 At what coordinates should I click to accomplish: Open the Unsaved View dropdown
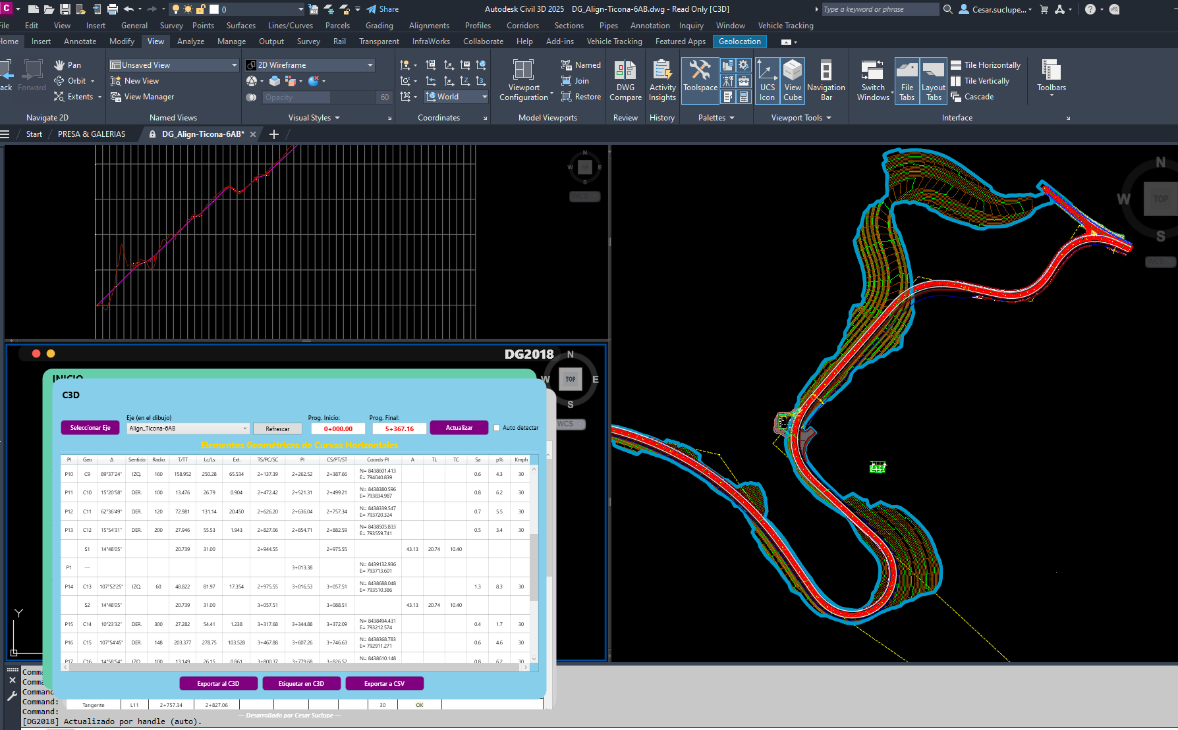(234, 65)
